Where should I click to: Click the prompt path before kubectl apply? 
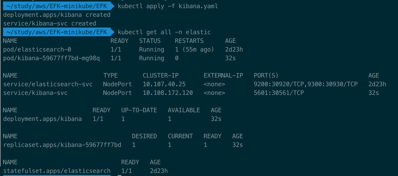pyautogui.click(x=57, y=6)
